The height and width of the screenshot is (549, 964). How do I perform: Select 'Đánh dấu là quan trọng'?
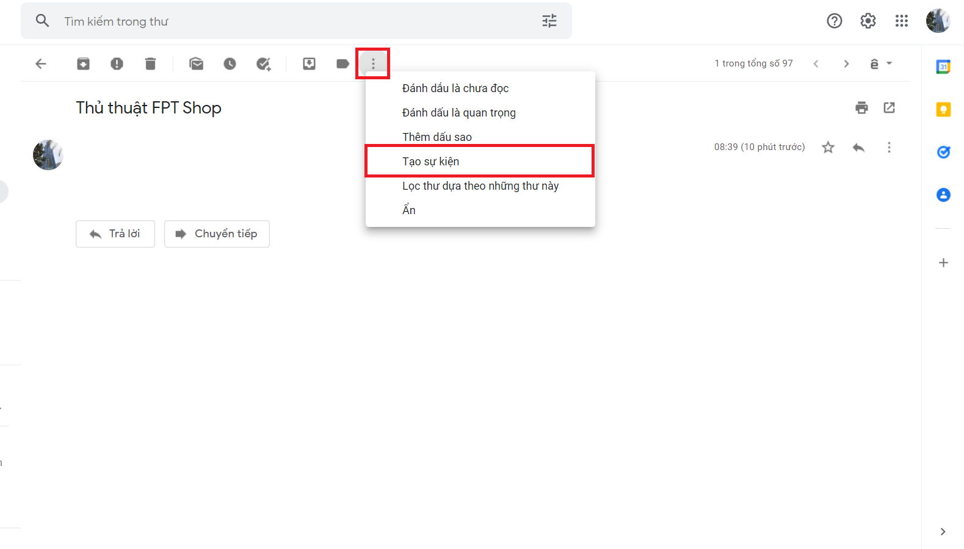[x=480, y=113]
